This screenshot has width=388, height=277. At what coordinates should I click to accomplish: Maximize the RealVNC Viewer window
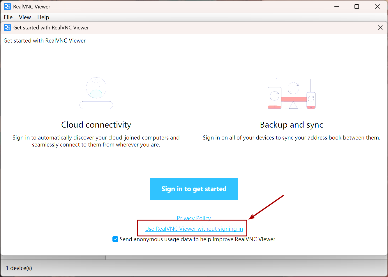357,6
